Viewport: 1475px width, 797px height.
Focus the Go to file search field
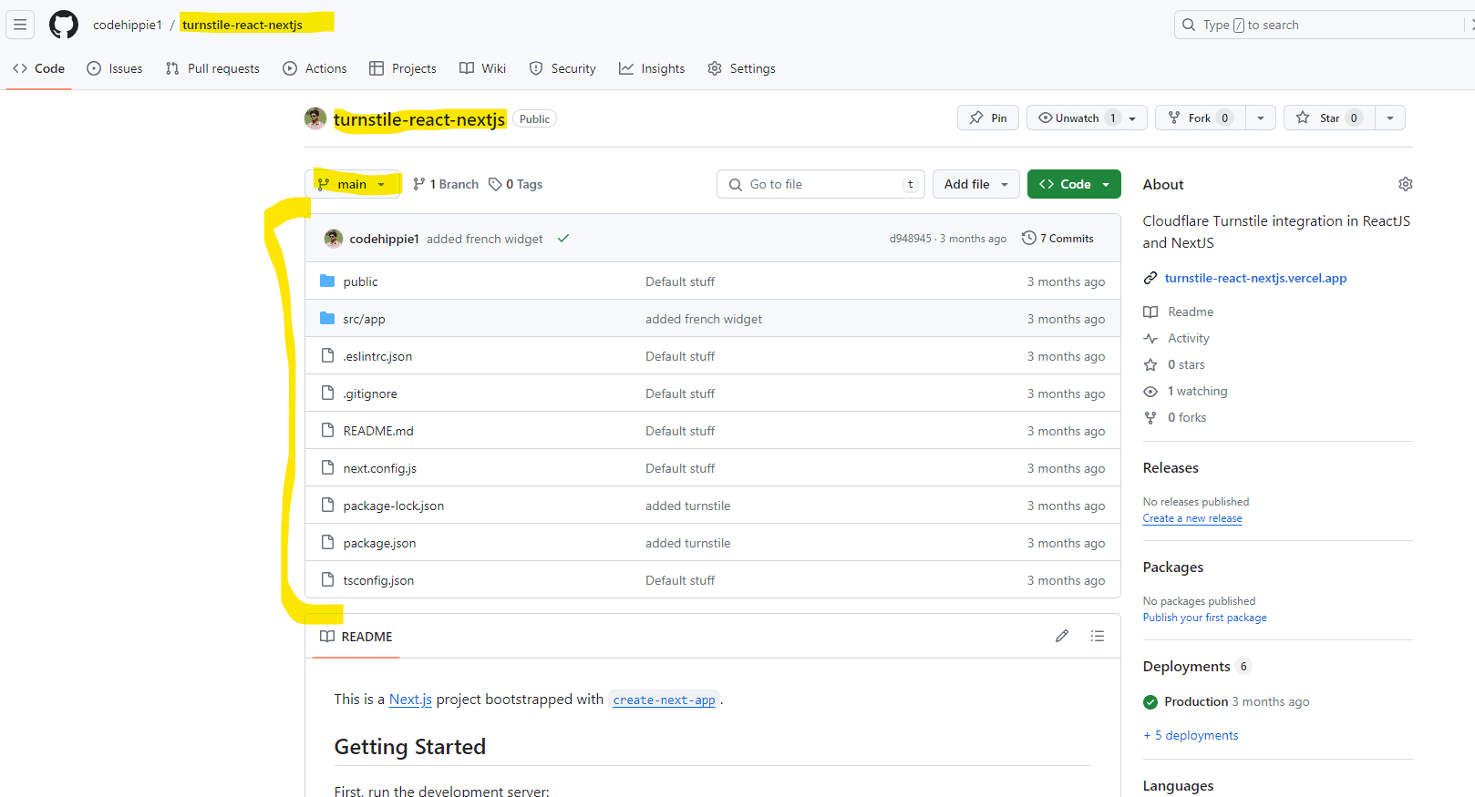pyautogui.click(x=820, y=184)
